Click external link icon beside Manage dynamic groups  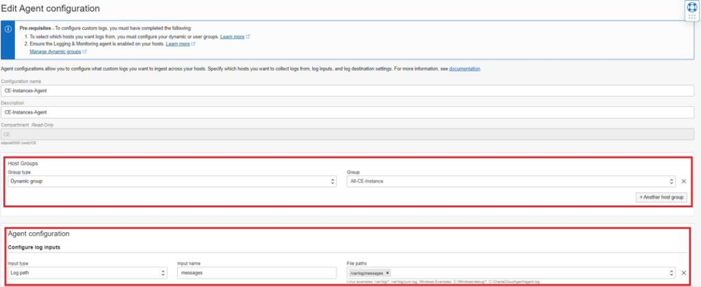pyautogui.click(x=84, y=51)
